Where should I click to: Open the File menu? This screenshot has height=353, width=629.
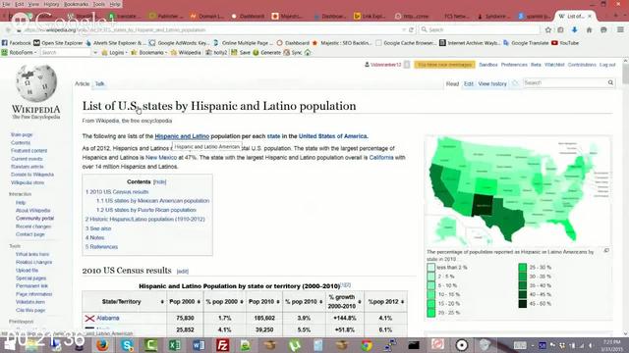tap(7, 4)
